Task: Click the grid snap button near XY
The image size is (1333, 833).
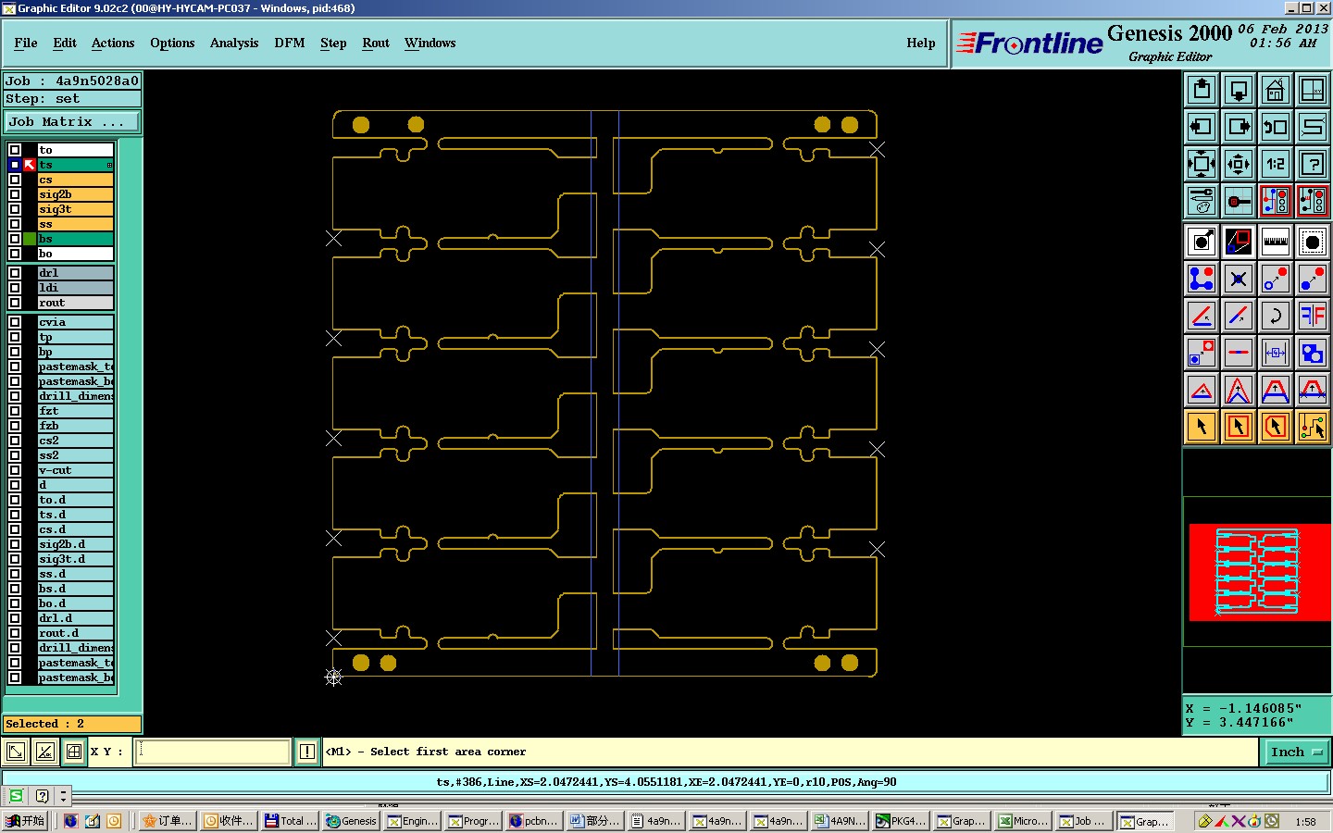Action: click(x=74, y=752)
